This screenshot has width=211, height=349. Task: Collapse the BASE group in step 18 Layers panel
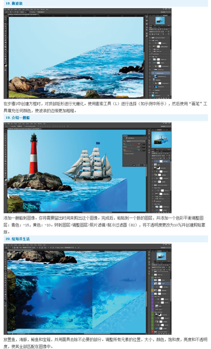pyautogui.click(x=152, y=57)
